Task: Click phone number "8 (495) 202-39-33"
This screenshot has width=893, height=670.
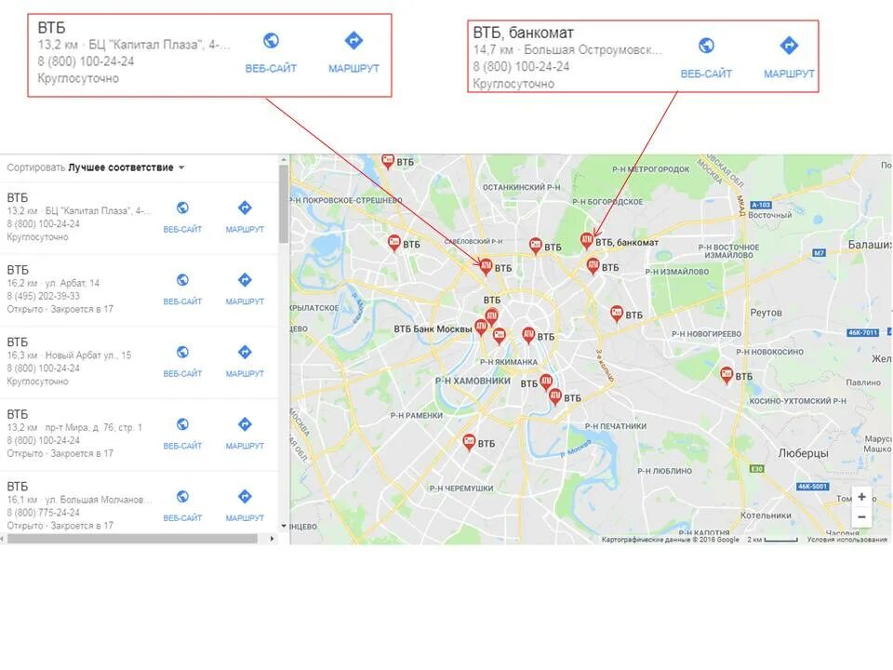Action: coord(44,296)
